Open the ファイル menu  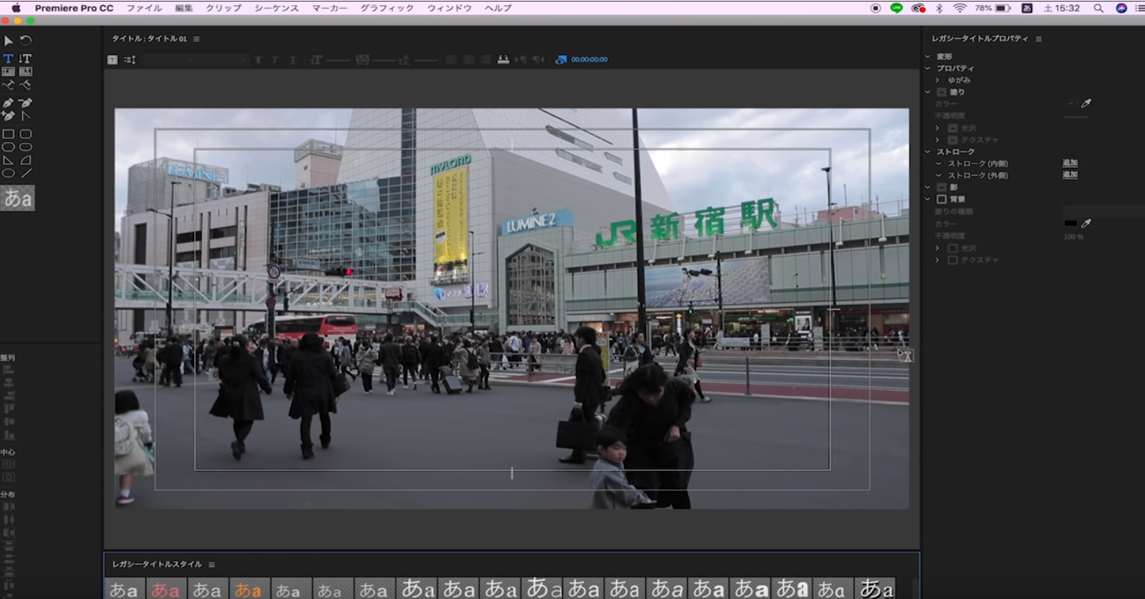[x=144, y=8]
